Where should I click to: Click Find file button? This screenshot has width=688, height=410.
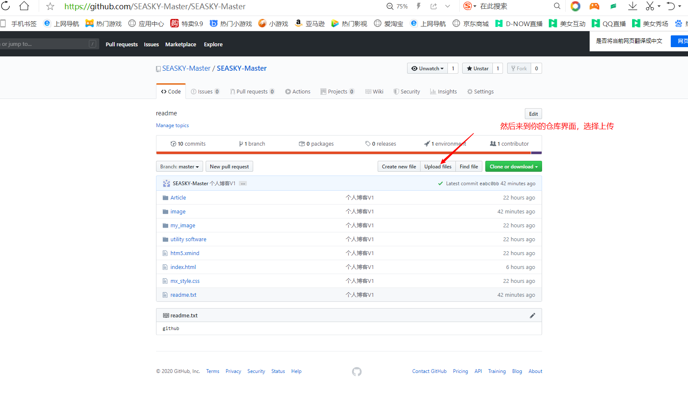pyautogui.click(x=469, y=167)
